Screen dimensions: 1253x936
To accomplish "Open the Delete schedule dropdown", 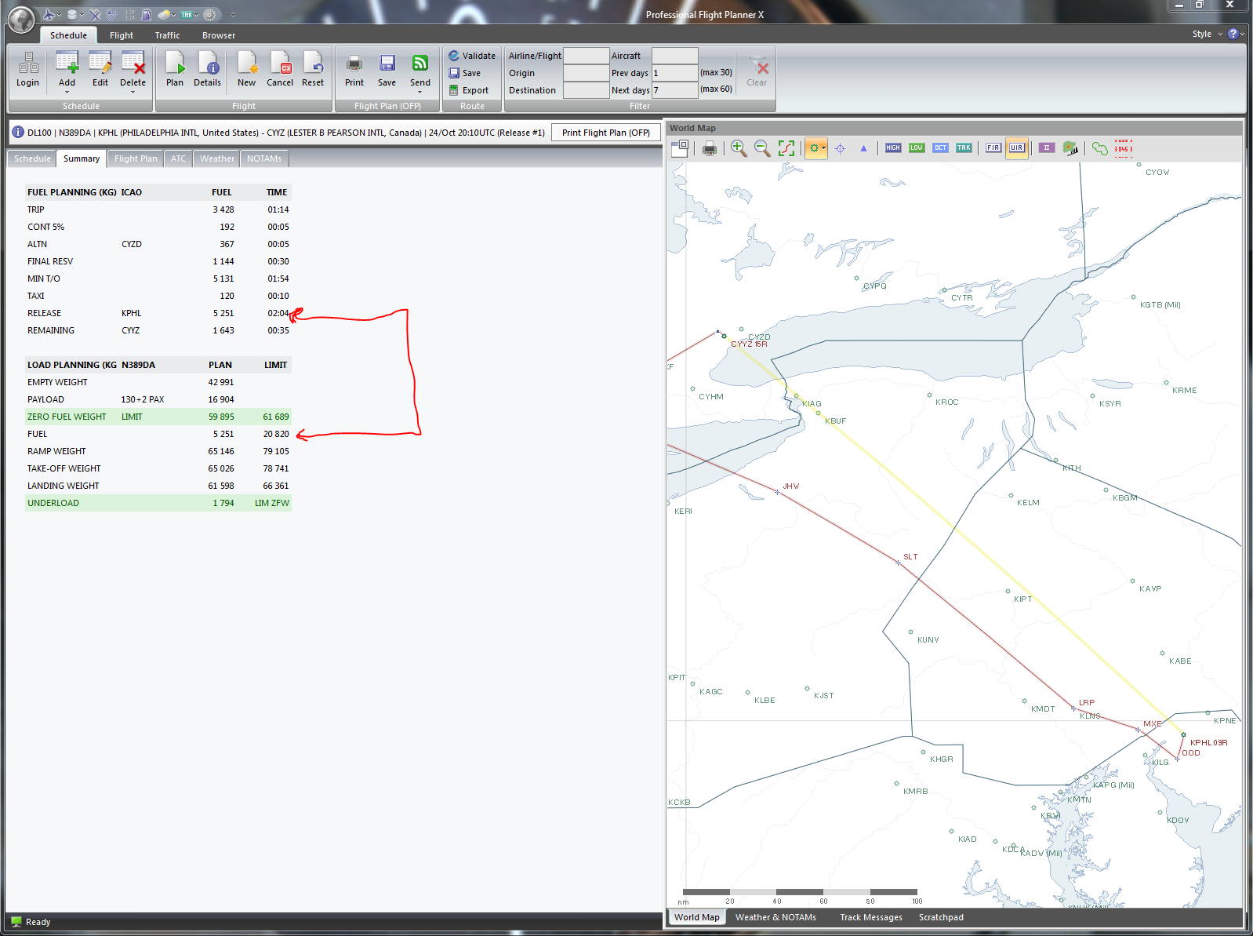I will tap(133, 93).
